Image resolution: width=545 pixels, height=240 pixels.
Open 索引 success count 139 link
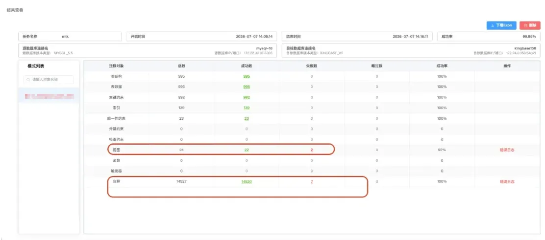tap(247, 108)
